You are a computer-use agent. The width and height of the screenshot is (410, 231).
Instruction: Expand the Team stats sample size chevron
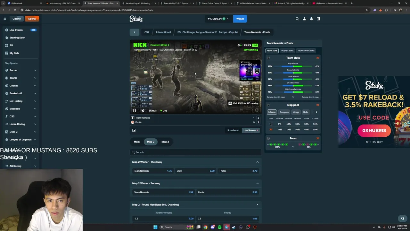pyautogui.click(x=293, y=97)
